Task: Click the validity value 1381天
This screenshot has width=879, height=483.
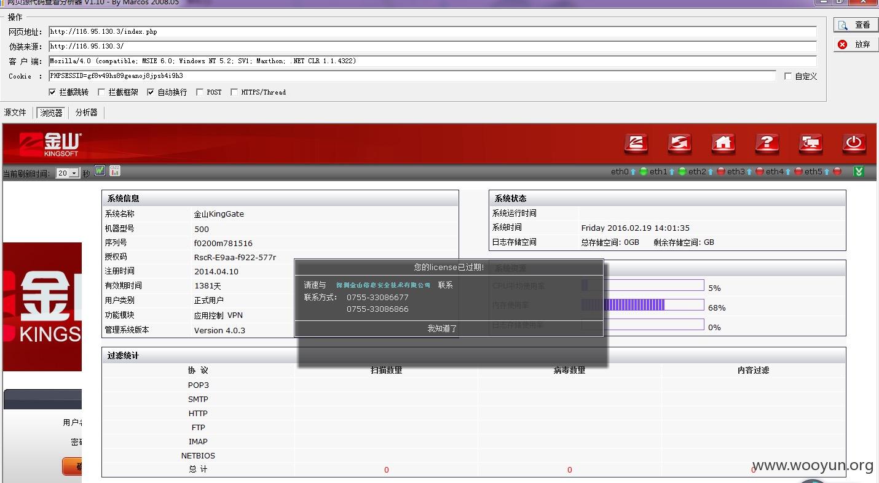Action: click(x=208, y=286)
